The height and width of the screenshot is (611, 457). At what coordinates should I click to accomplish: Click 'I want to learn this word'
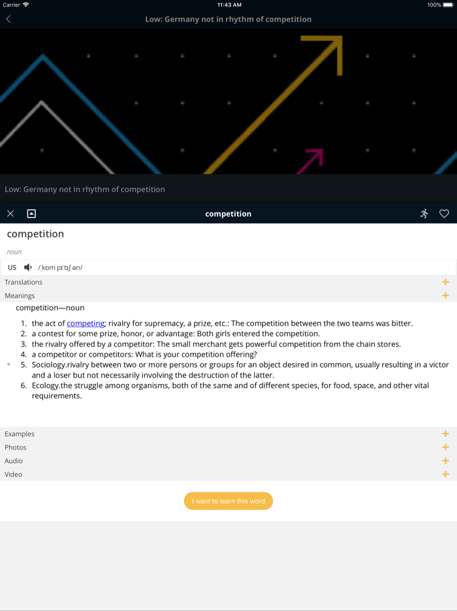point(228,501)
